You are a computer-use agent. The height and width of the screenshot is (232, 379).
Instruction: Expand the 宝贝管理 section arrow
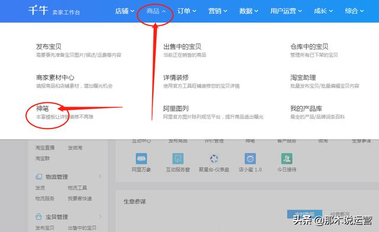pos(100,217)
